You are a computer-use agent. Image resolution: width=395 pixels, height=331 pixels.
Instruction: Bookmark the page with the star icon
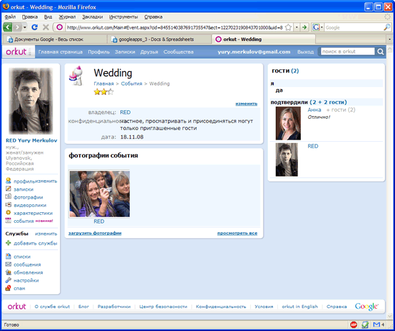(x=288, y=27)
